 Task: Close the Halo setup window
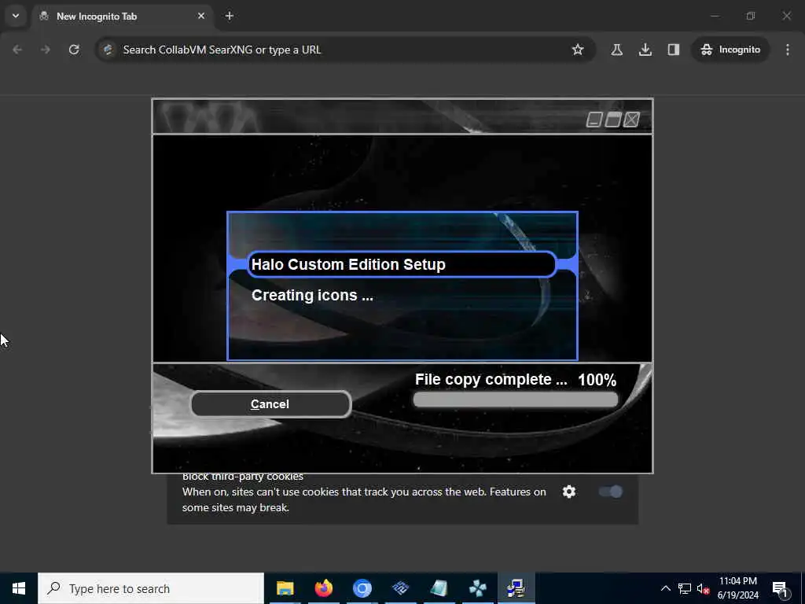[x=631, y=120]
